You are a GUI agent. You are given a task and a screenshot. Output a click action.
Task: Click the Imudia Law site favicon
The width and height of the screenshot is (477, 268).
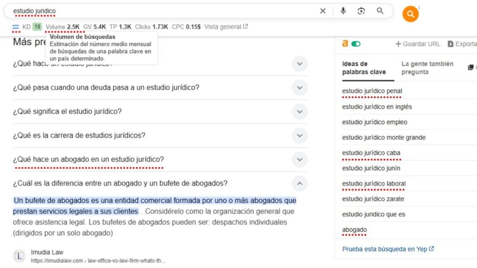pos(19,256)
